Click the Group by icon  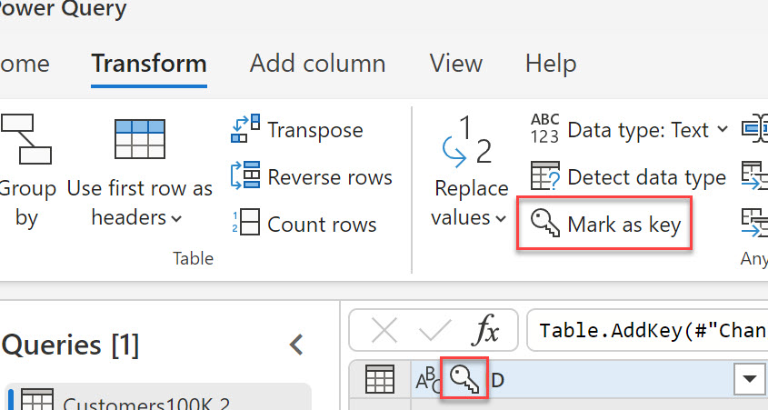click(24, 139)
